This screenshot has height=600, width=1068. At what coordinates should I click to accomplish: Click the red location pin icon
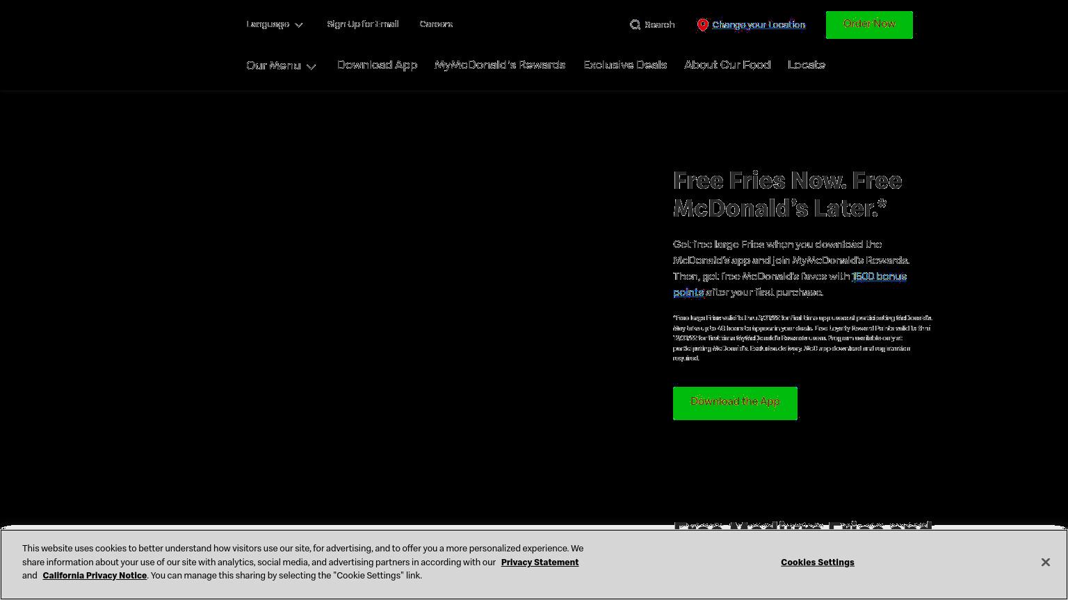pyautogui.click(x=702, y=25)
